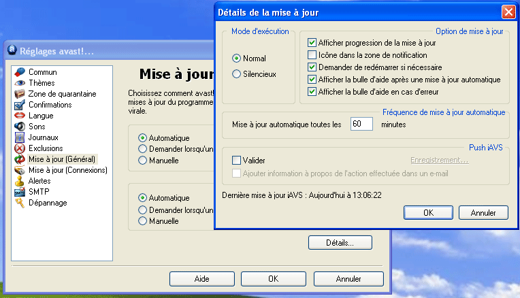Open the Zone de quarantaine page
520x298 pixels.
click(x=62, y=94)
